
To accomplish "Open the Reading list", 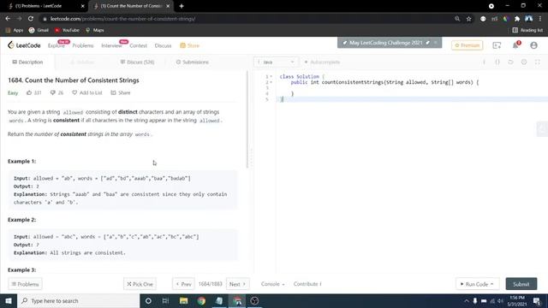I will (x=527, y=30).
